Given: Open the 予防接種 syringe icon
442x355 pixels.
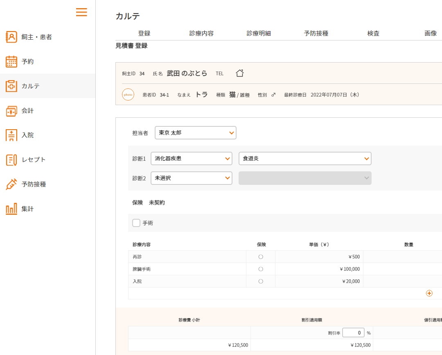Looking at the screenshot, I should pyautogui.click(x=11, y=184).
